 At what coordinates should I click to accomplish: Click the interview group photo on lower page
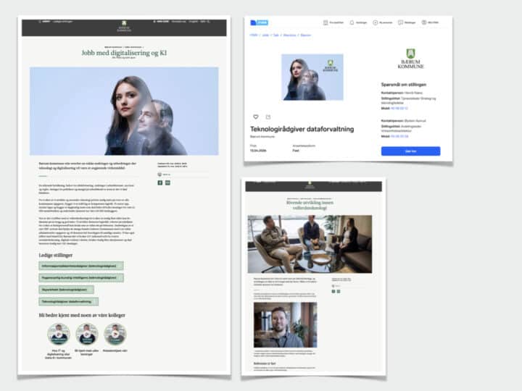coord(310,243)
